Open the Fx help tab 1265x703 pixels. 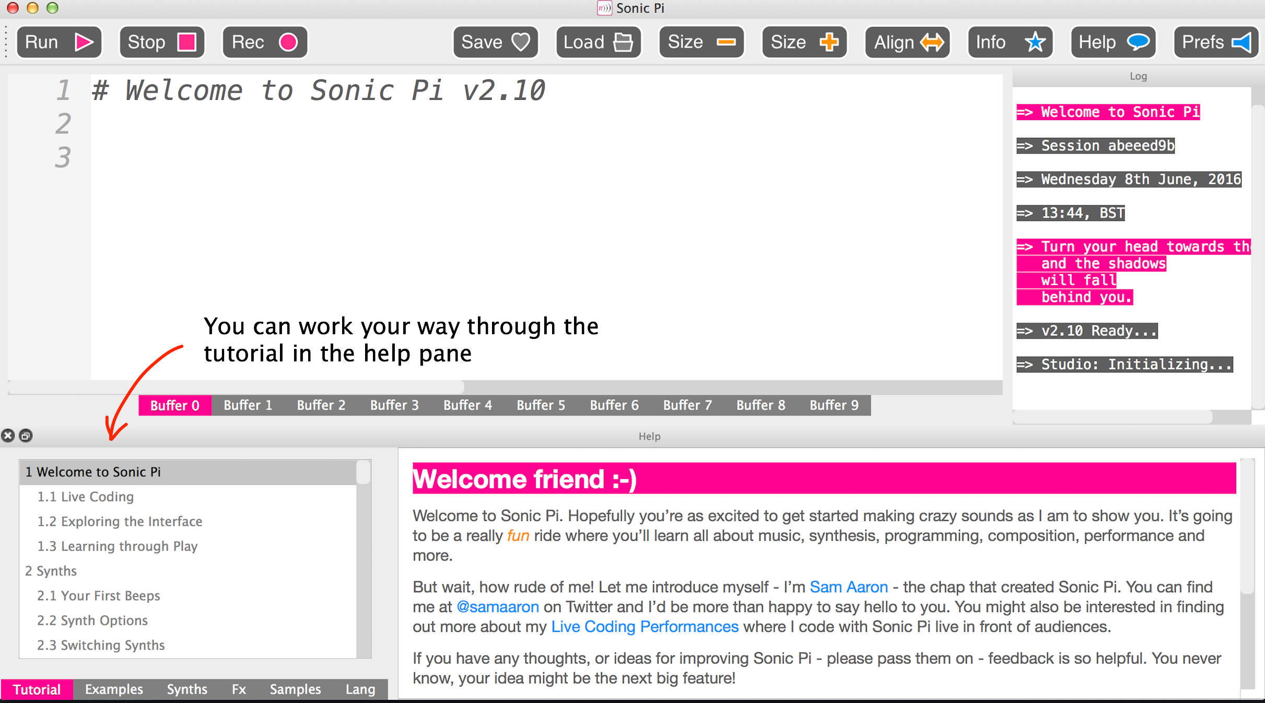[239, 689]
